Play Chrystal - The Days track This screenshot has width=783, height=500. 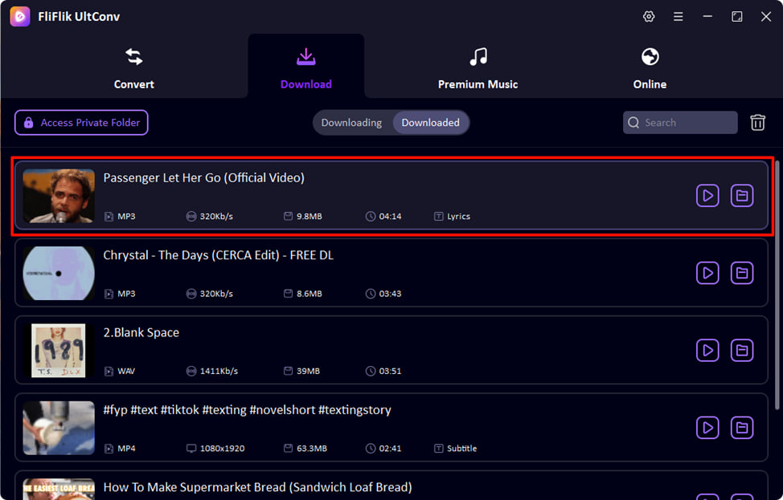707,273
